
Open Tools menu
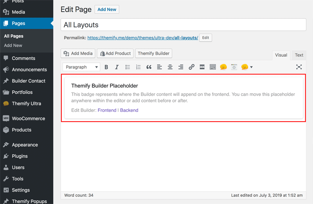point(27,179)
